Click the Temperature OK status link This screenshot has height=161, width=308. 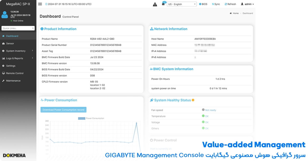[207, 116]
